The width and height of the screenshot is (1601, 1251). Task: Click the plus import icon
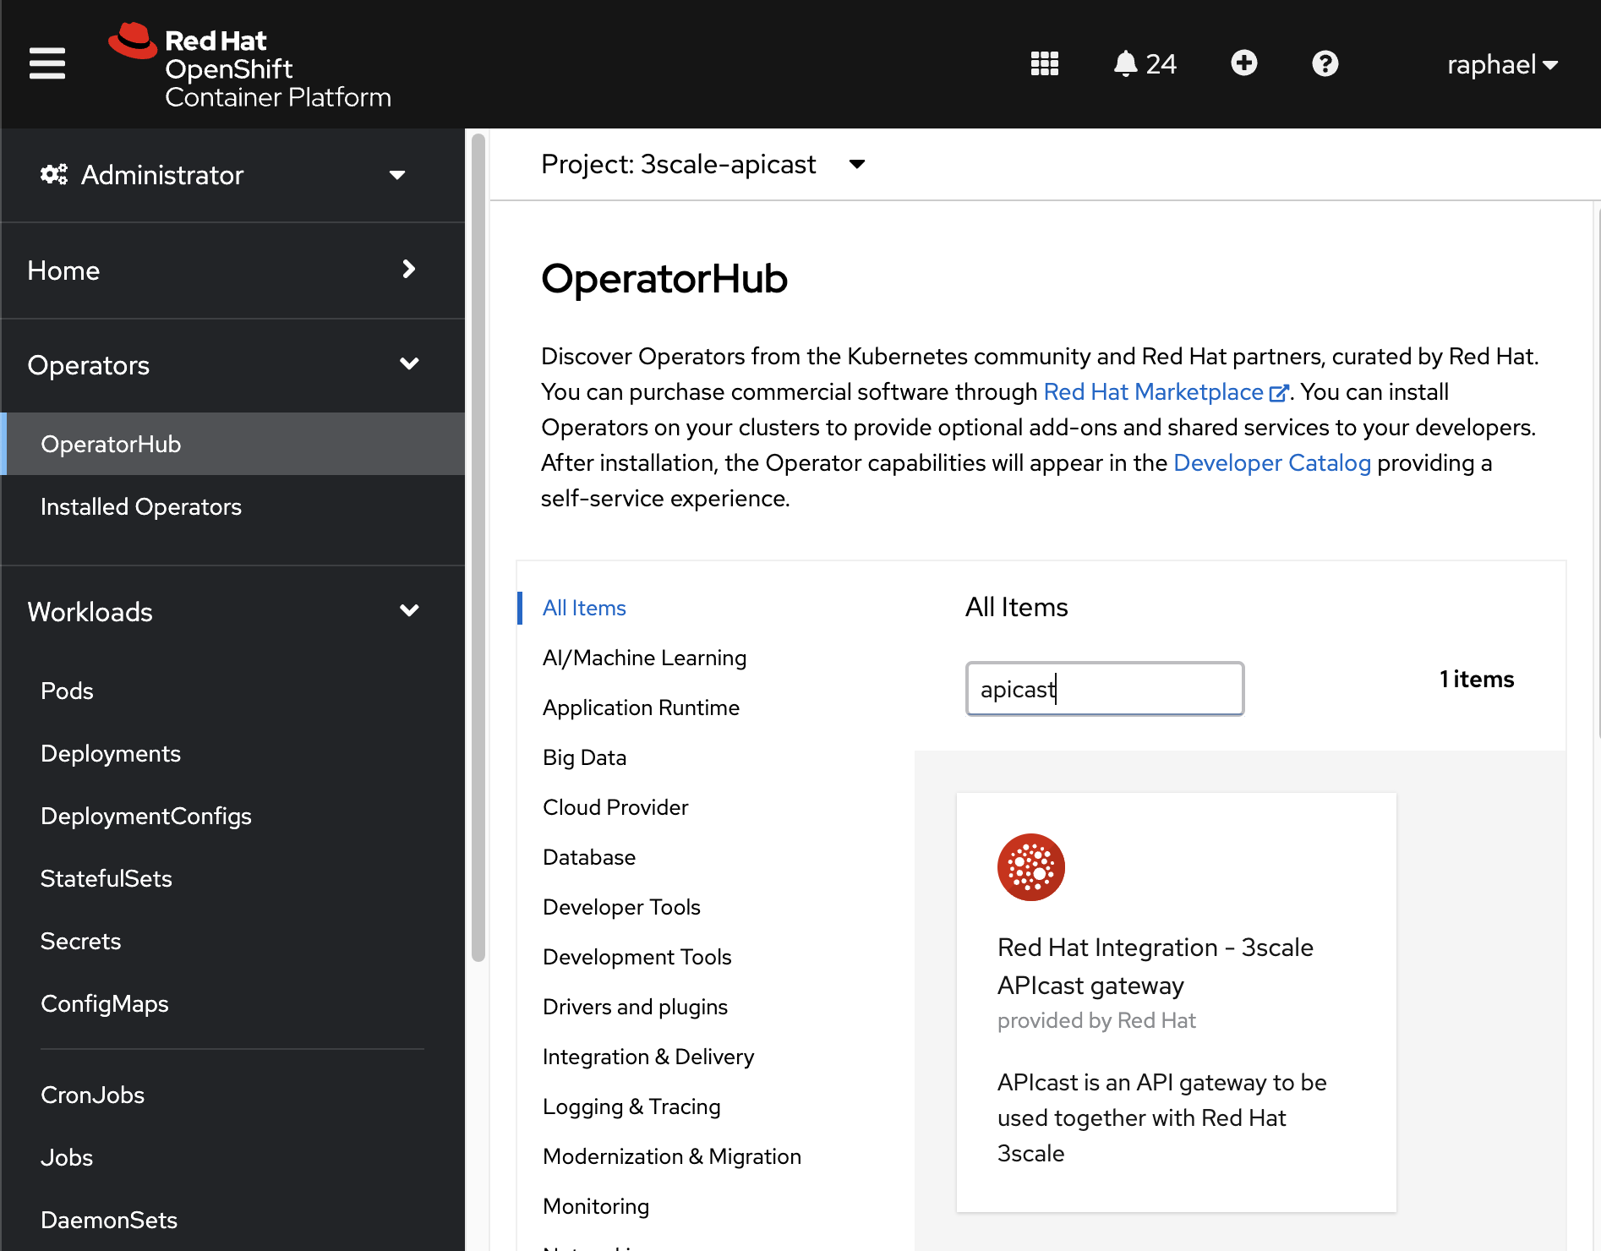click(x=1243, y=63)
